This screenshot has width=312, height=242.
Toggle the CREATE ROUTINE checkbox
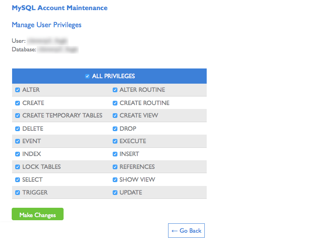(x=115, y=103)
